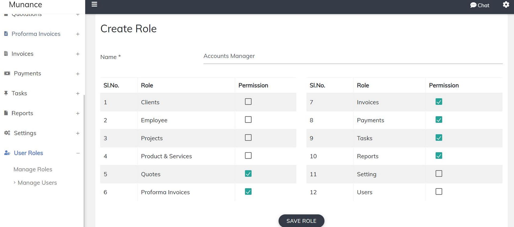
Task: Click the Proforma Invoices document icon
Action: pyautogui.click(x=6, y=34)
